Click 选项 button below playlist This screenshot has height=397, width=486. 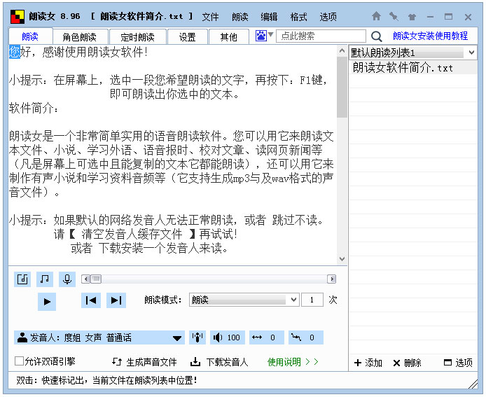(x=459, y=363)
